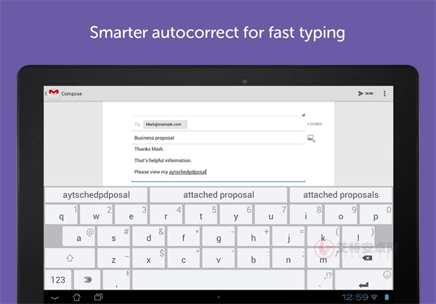Screen dimensions: 436x304
Task: Choose the 'attached proposal' suggestion
Action: pyautogui.click(x=219, y=195)
